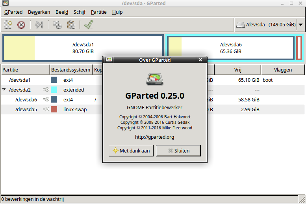The image size is (306, 204).
Task: Select the /dev/sda6 block in disk map
Action: (x=230, y=48)
